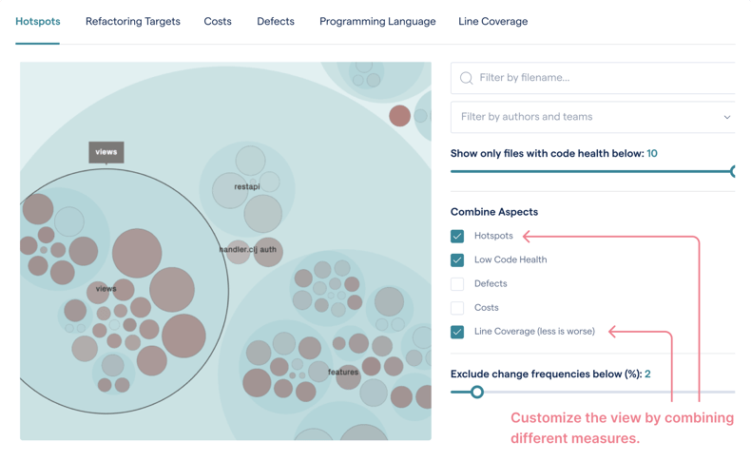Select the handler.clj circle in the map
751x461 pixels.
[x=238, y=252]
